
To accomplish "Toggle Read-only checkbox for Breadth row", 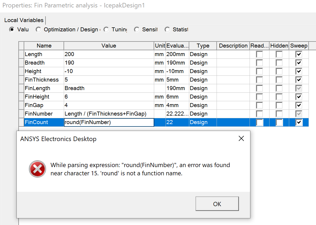I will pos(259,63).
